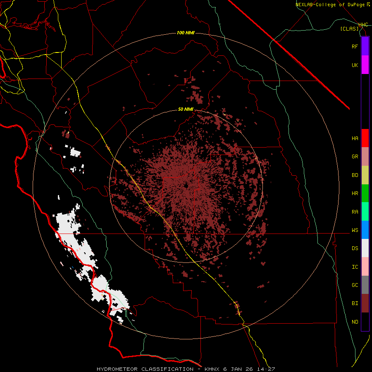Click the 'ND' legend label
The image size is (372, 372).
pyautogui.click(x=355, y=322)
